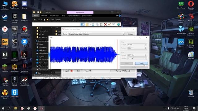This screenshot has height=111, width=198.
Task: Click the red YouTube import icon
Action: pos(71,71)
